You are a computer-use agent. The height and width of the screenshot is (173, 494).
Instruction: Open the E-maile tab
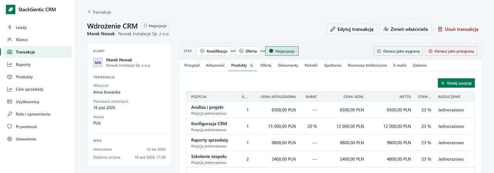(400, 65)
